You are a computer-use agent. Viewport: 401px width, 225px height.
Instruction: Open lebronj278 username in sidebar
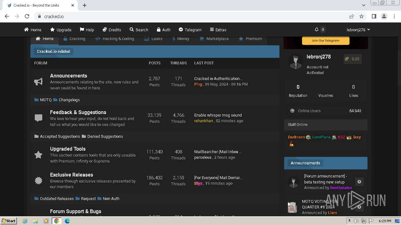[319, 57]
